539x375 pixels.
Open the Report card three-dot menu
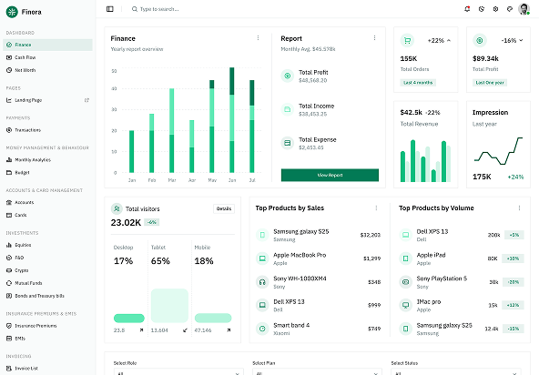374,38
